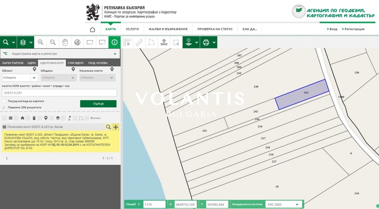Switch to the 'БЪРЗО ТЪРСЕНЕ' tab
Viewport: 379px width, 209px height.
coord(13,63)
